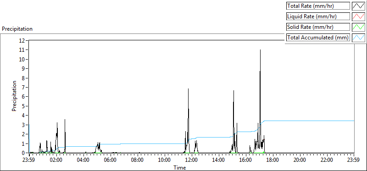Click the 06:00 time axis label
Viewport: 367px width, 171px height.
point(111,160)
